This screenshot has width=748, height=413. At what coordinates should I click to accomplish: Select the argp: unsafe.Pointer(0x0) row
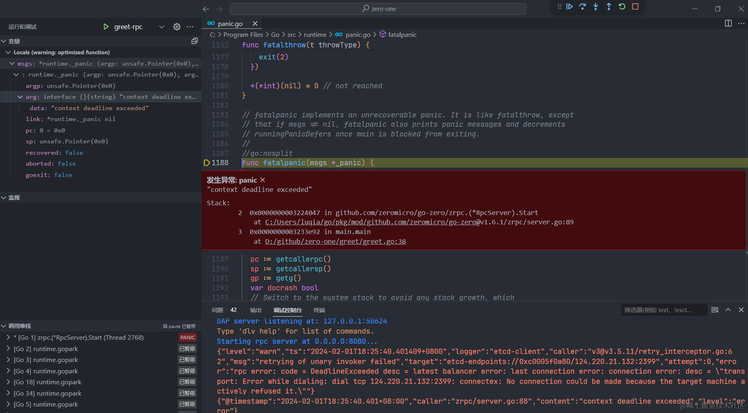pyautogui.click(x=101, y=86)
